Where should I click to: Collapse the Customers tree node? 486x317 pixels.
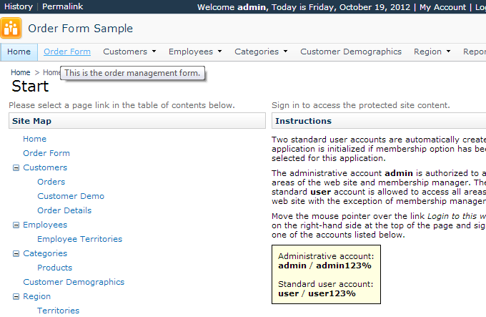click(x=16, y=168)
